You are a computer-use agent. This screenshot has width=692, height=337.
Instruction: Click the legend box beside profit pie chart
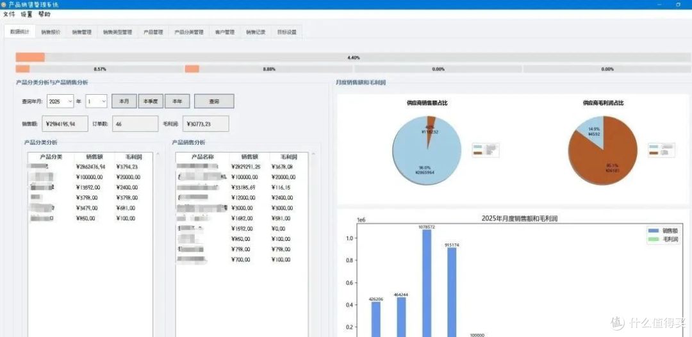click(x=661, y=150)
